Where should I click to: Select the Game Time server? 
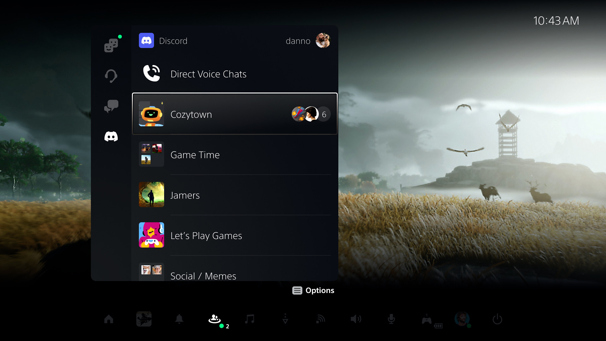234,154
